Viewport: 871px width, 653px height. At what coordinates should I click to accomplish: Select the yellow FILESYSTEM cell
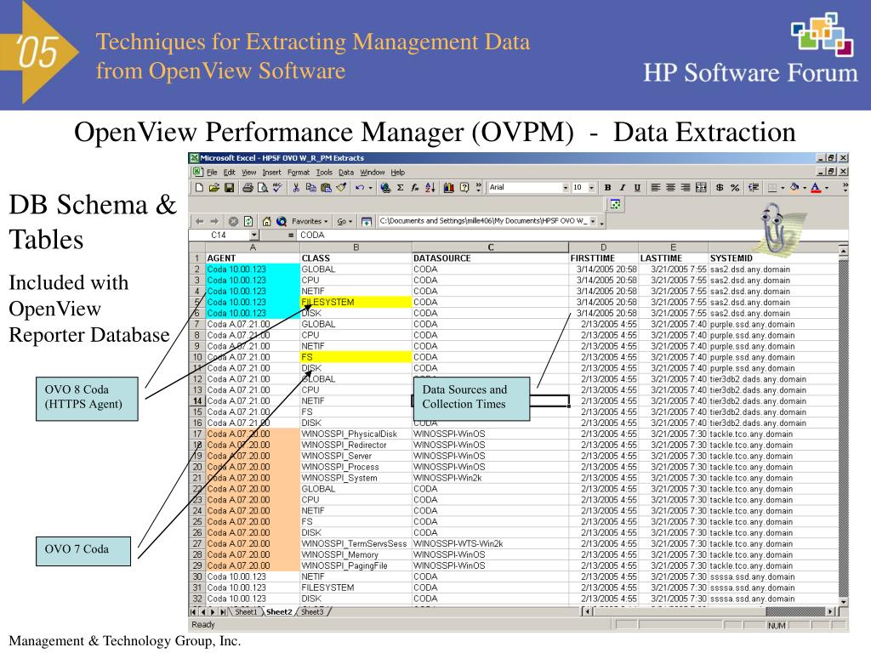click(x=356, y=302)
